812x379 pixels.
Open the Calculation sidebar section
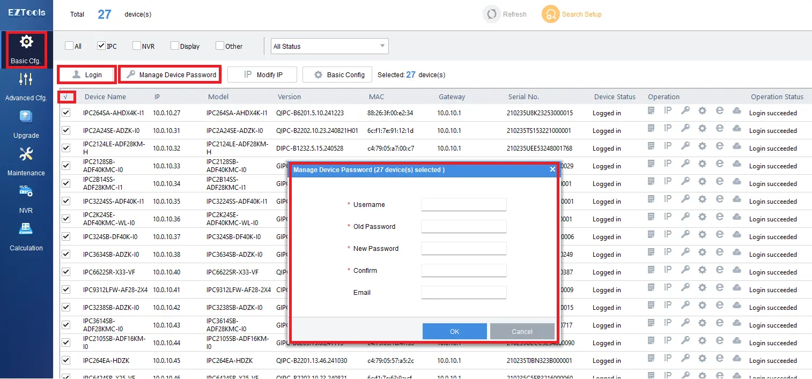pyautogui.click(x=26, y=237)
